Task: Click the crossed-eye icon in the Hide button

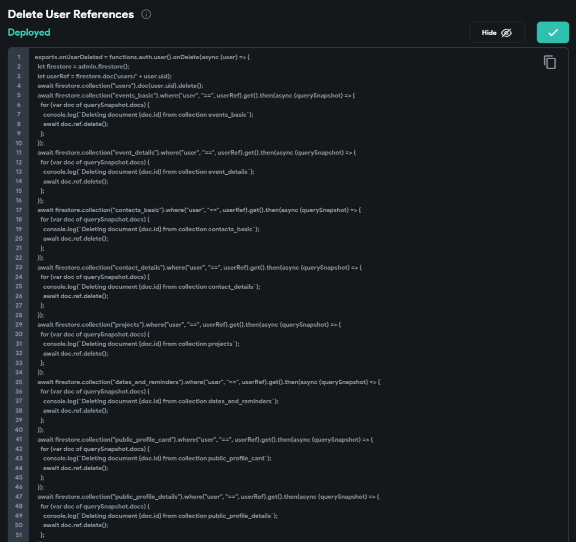Action: coord(506,33)
